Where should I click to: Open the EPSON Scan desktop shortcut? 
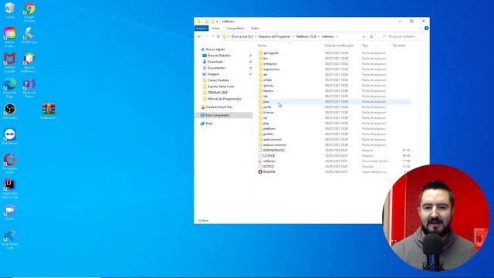[29, 36]
